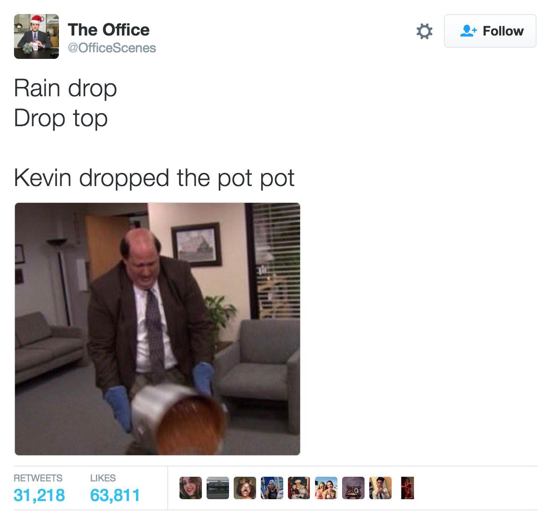Click the @OfficeScenes handle

click(x=112, y=48)
